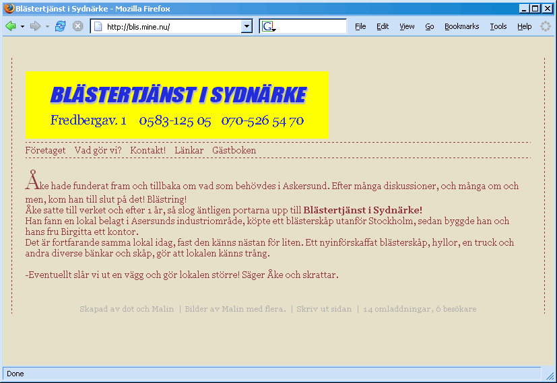Image resolution: width=557 pixels, height=383 pixels.
Task: Click the Stop loading icon
Action: pos(77,26)
